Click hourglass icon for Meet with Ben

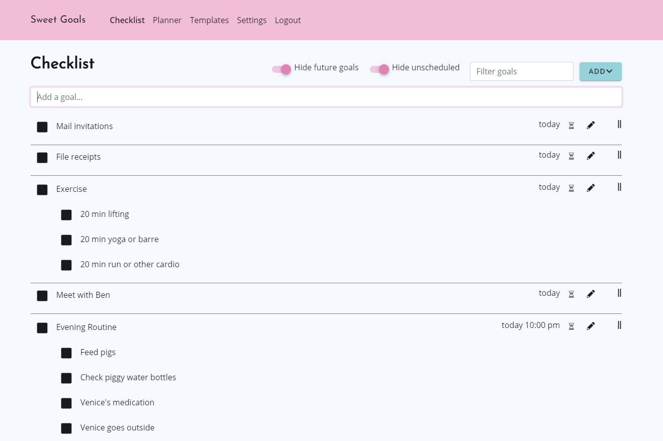click(x=571, y=294)
